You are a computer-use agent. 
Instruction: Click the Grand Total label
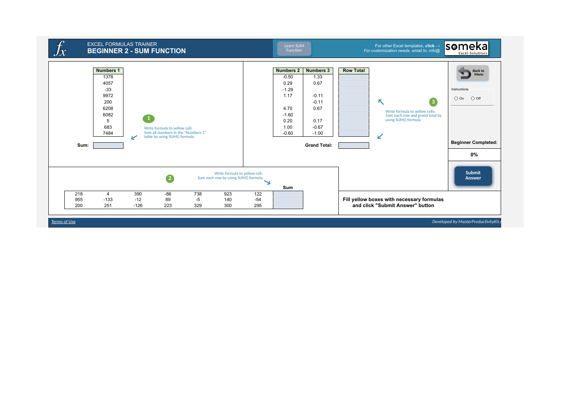319,146
